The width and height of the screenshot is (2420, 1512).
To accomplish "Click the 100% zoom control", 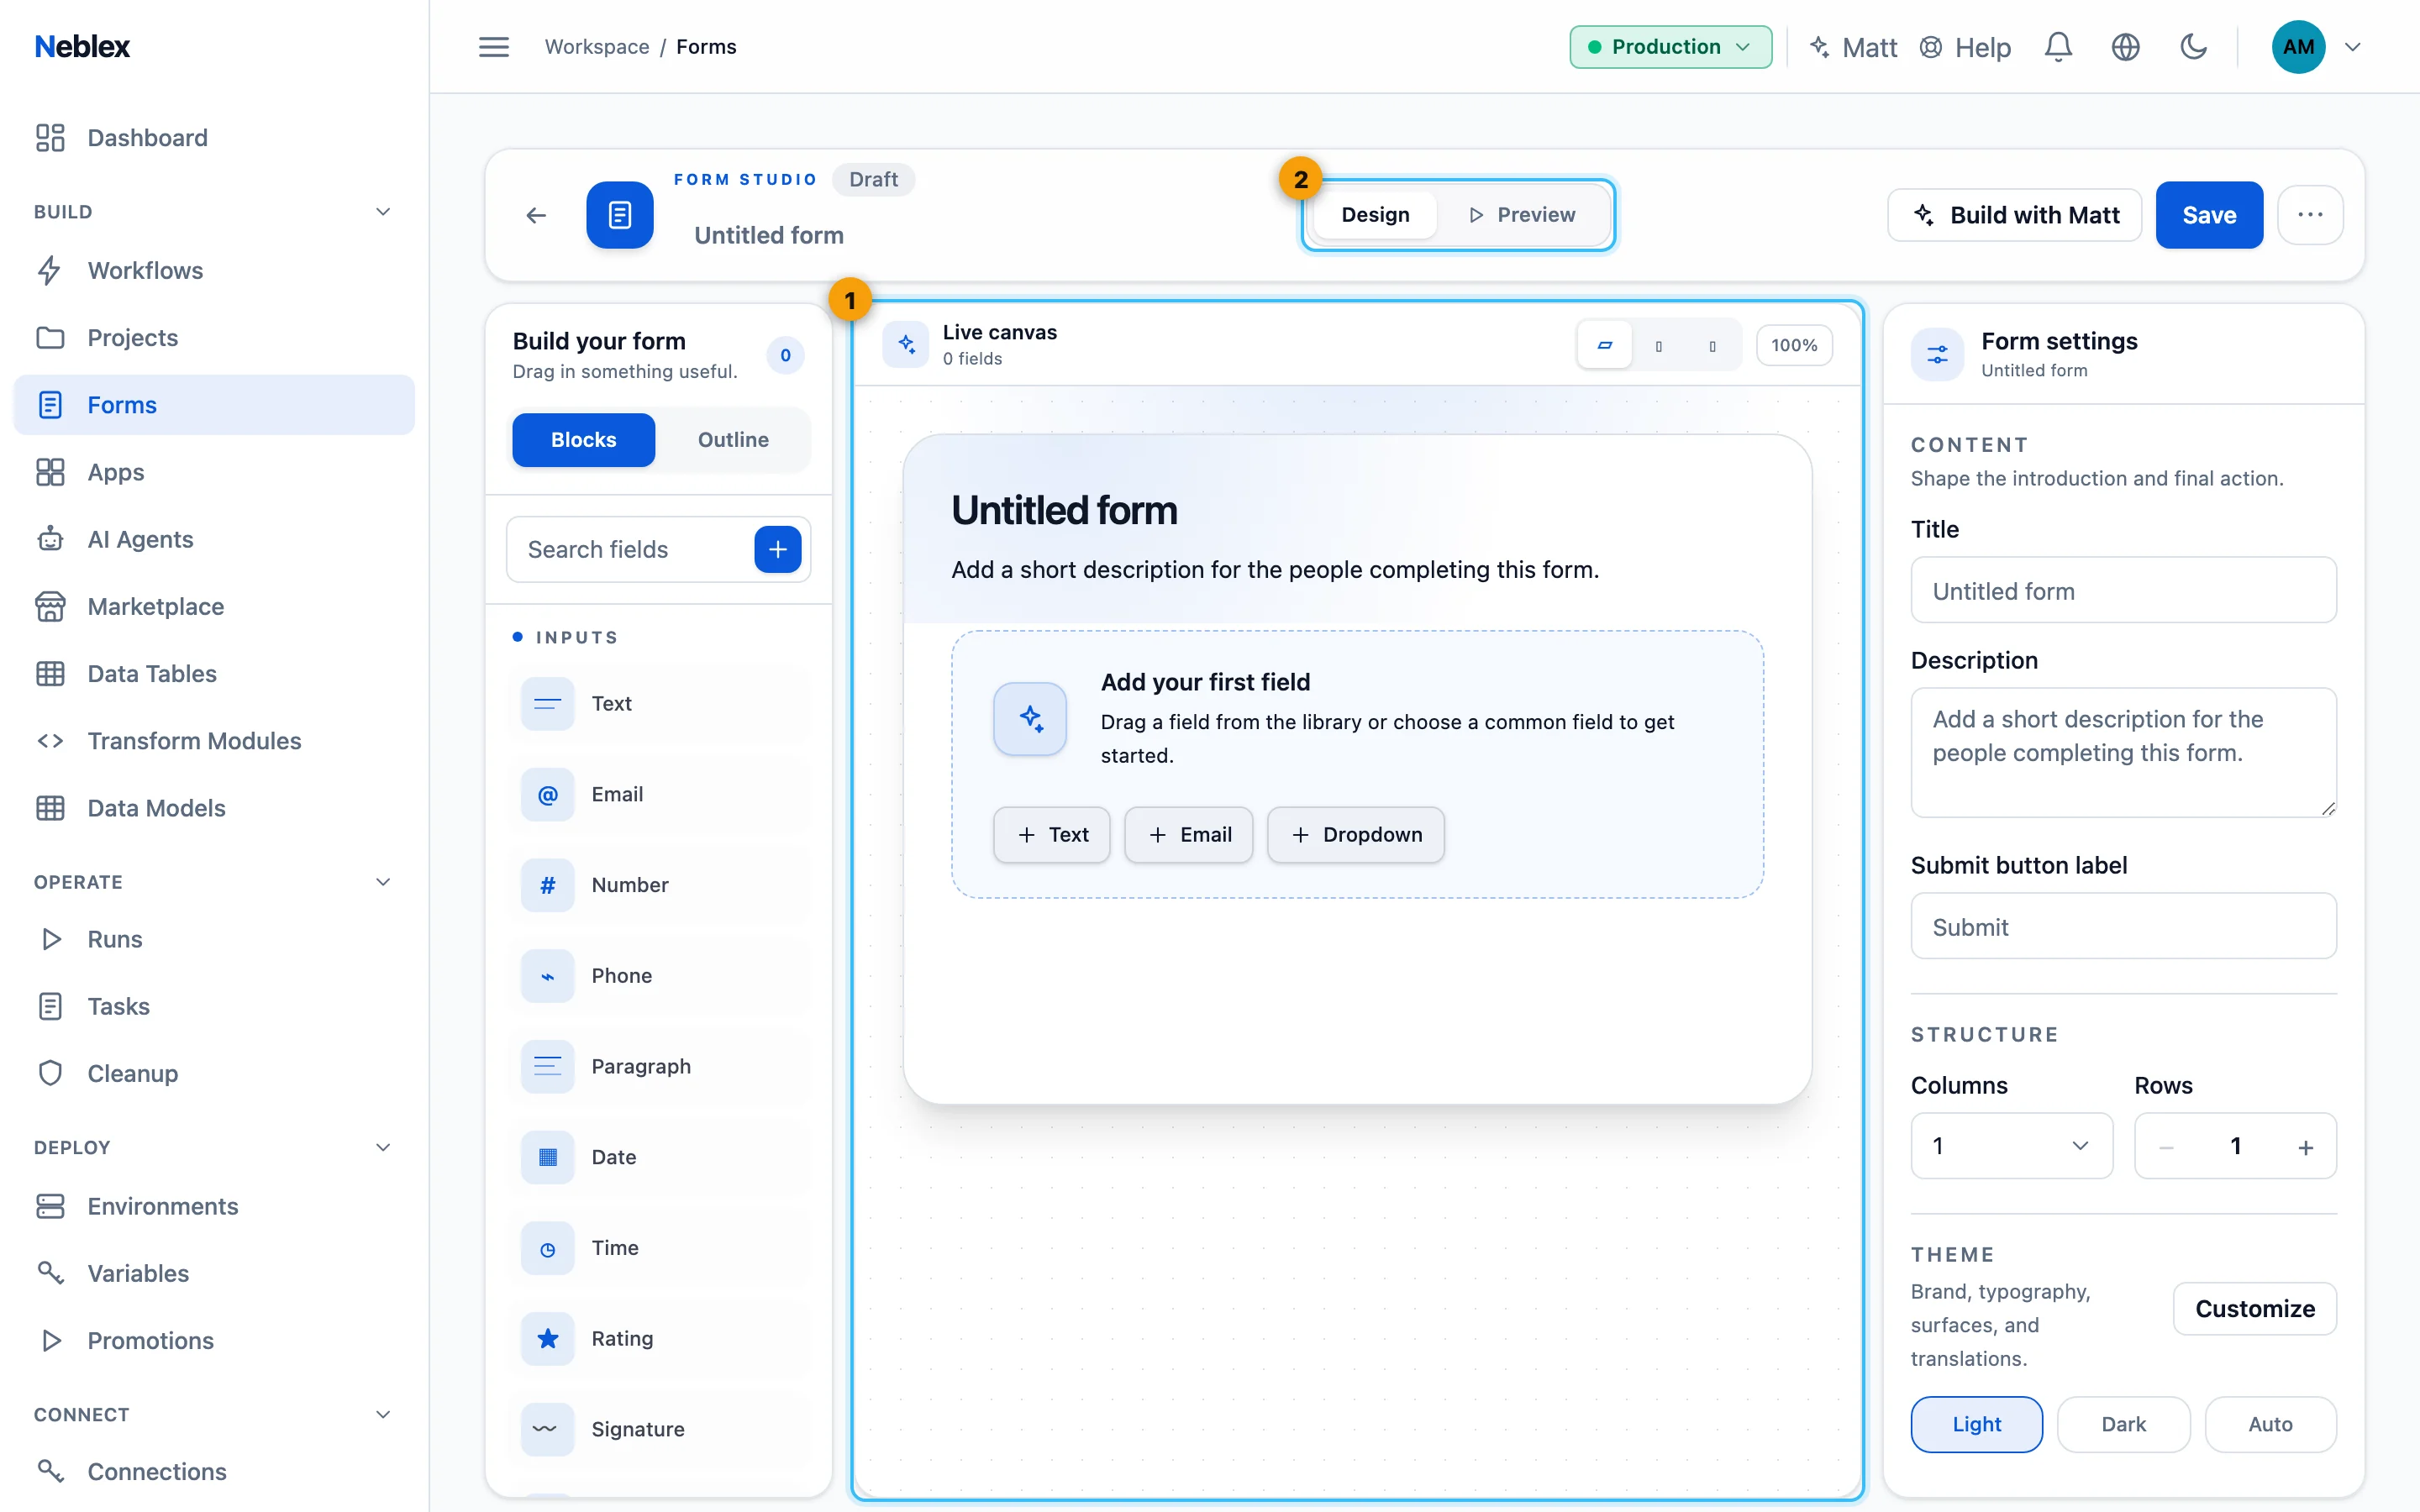I will click(1794, 345).
